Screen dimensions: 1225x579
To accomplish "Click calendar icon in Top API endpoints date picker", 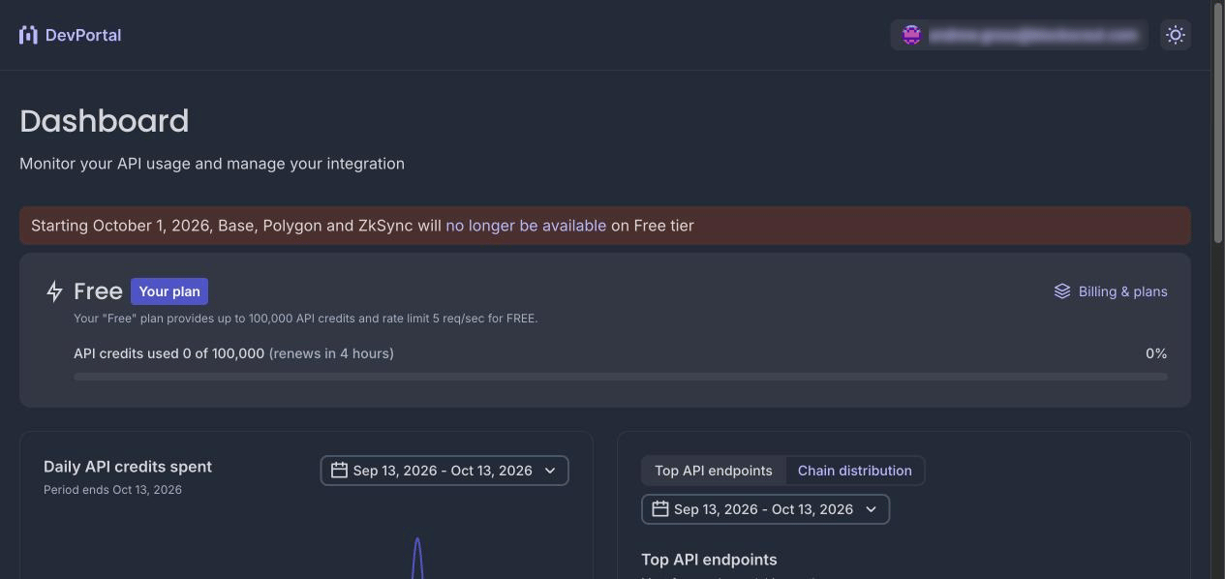I will click(x=659, y=508).
